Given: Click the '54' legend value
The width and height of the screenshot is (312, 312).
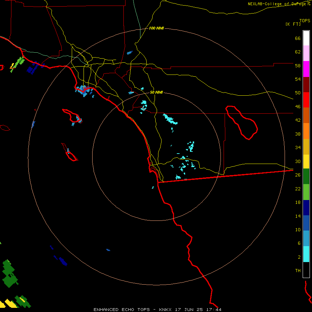Looking at the screenshot, I should [x=298, y=79].
